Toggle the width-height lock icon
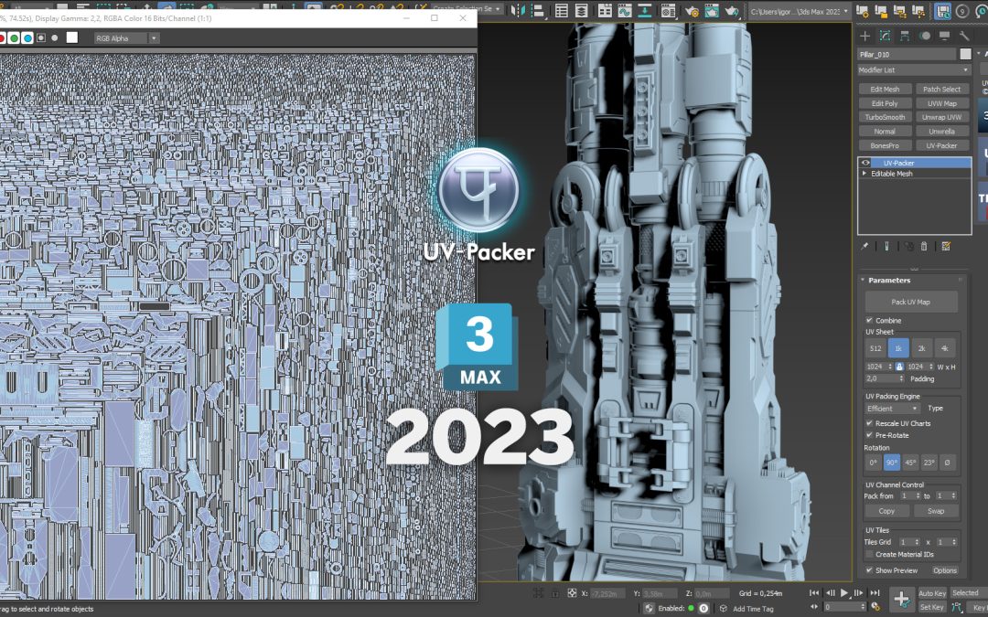Viewport: 988px width, 617px height. coord(899,367)
